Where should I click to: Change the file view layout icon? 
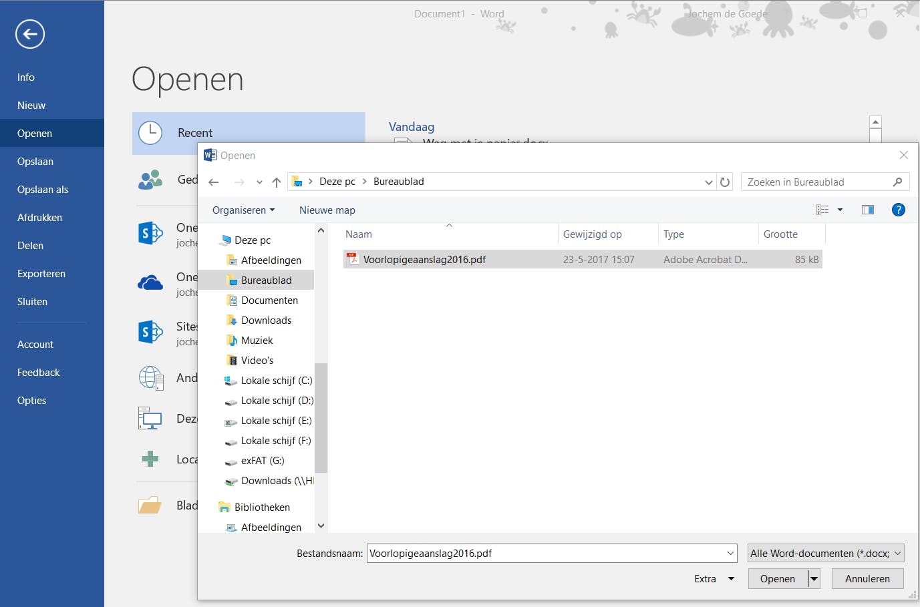[822, 210]
